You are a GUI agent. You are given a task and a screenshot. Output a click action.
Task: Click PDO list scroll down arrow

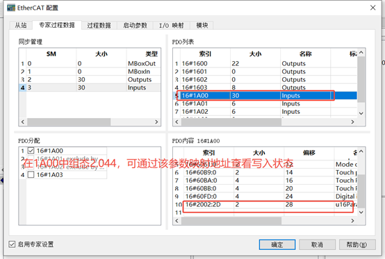(x=361, y=113)
